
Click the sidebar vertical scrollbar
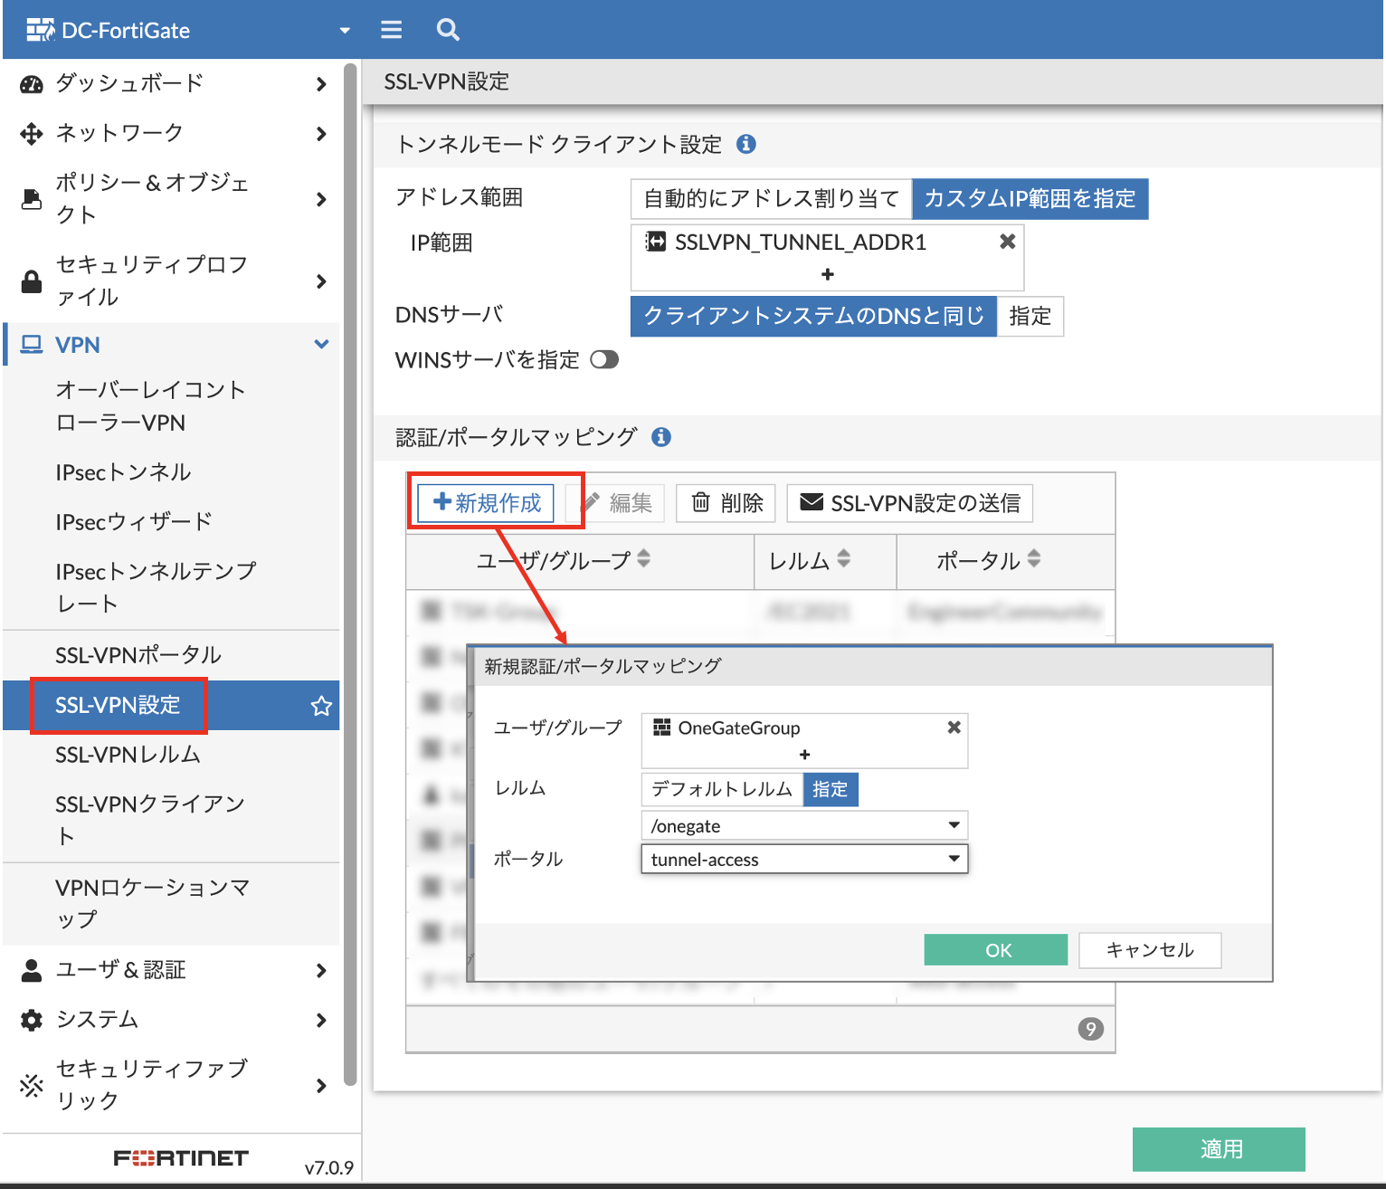pyautogui.click(x=351, y=575)
